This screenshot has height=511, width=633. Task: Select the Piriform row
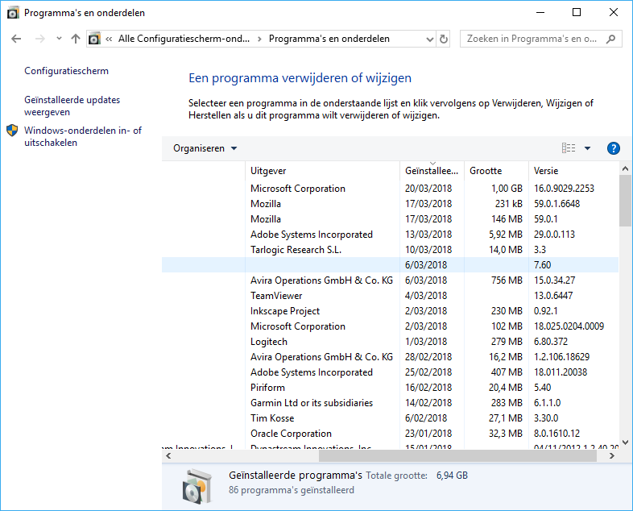tap(390, 388)
